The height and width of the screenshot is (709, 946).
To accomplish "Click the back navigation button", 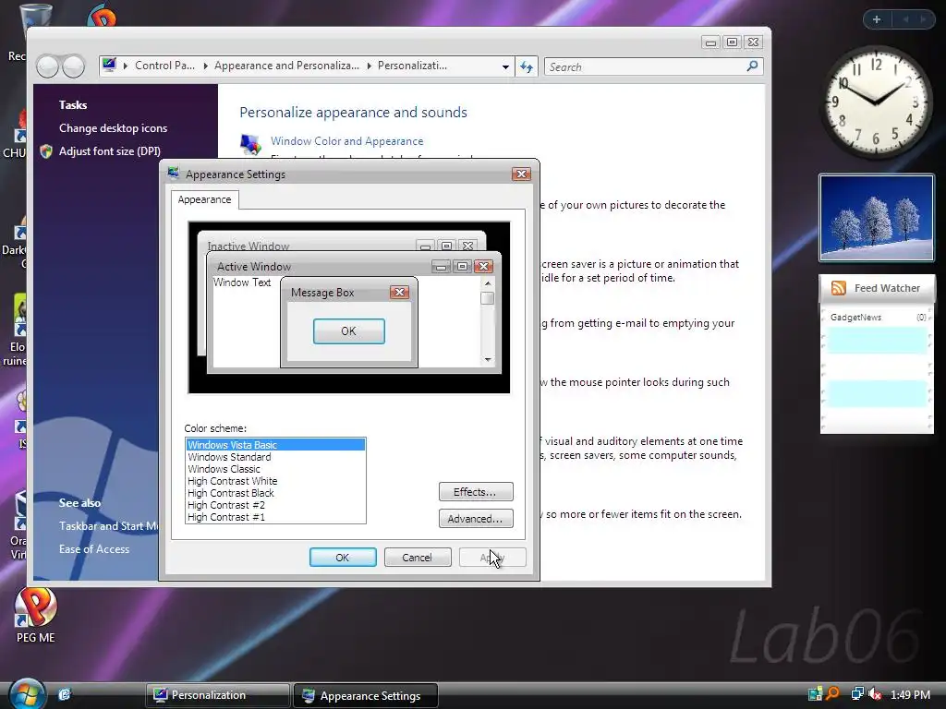I will point(48,66).
